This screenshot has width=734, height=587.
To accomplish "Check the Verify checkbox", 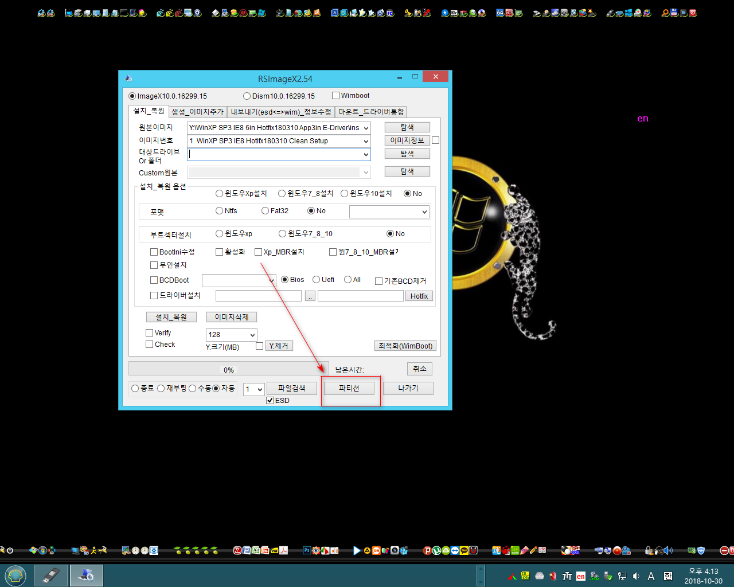I will click(149, 333).
